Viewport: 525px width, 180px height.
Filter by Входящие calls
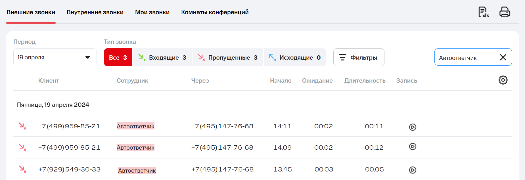point(162,57)
